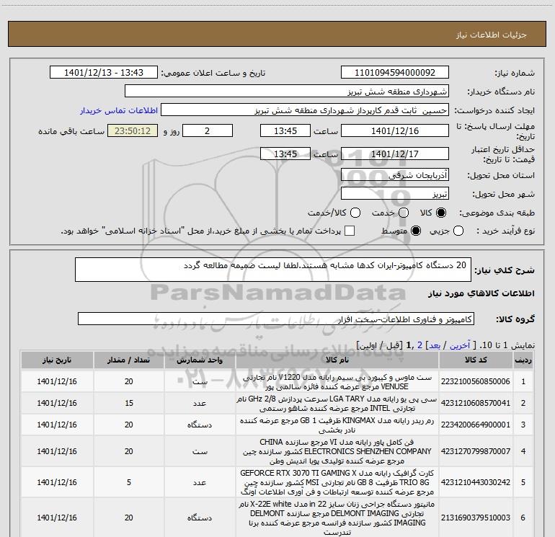555x537 pixels.
Task: Click the goods group field کامپیوتر و فناوری اطلاعات
Action: tap(276, 319)
